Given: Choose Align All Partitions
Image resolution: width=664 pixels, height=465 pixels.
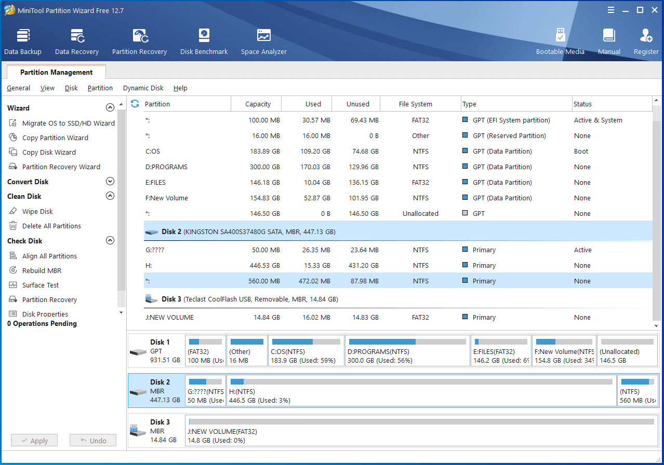Looking at the screenshot, I should click(x=43, y=256).
